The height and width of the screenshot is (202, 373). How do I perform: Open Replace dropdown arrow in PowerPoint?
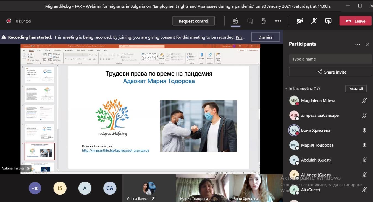[196, 57]
